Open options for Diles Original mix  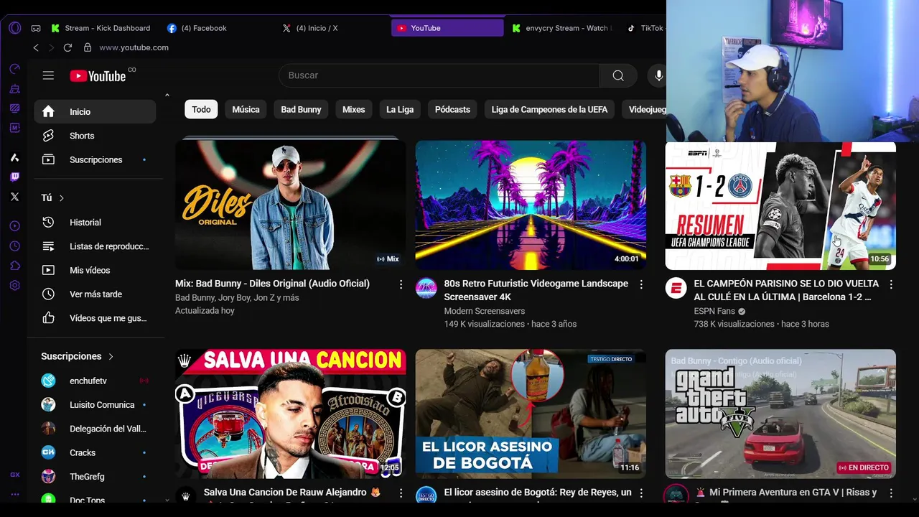tap(401, 284)
